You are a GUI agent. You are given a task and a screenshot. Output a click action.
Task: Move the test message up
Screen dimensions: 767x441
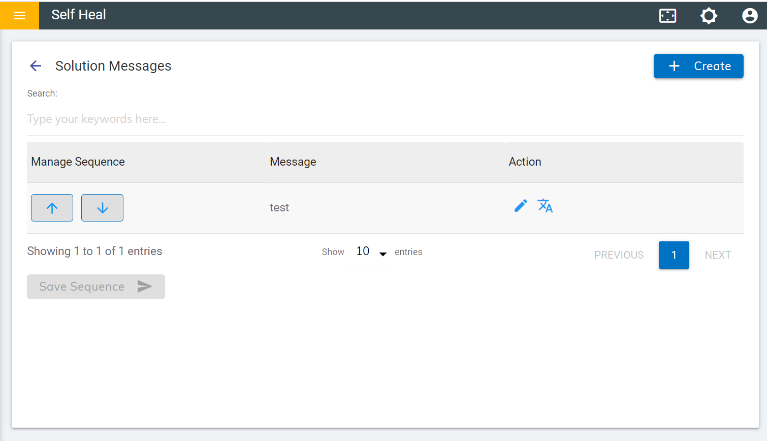52,208
